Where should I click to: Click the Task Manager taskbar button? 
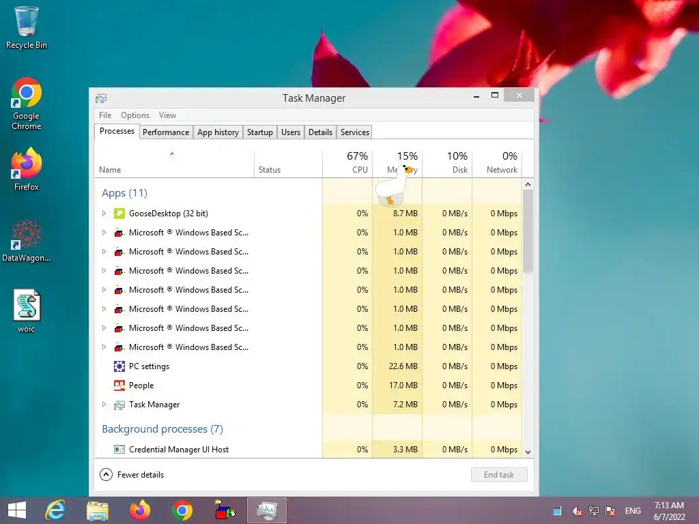(267, 510)
